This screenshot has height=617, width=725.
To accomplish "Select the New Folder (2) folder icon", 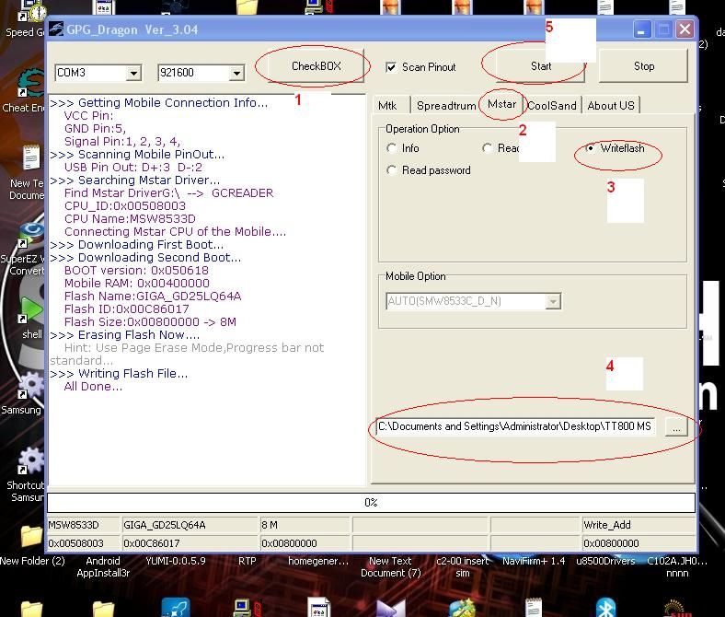I will 31,537.
